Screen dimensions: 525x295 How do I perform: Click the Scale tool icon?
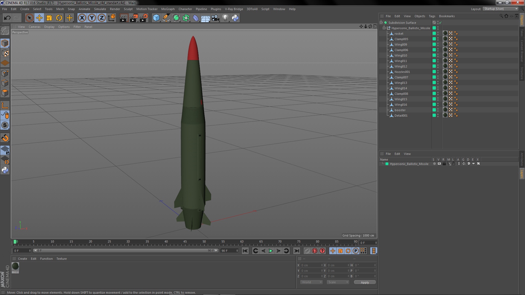[49, 18]
